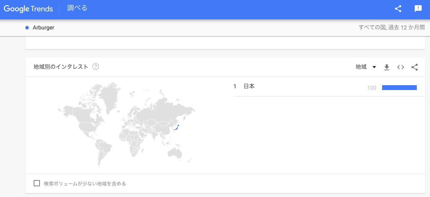Click Japan highlighted on the world map
This screenshot has height=197, width=430.
tap(176, 128)
